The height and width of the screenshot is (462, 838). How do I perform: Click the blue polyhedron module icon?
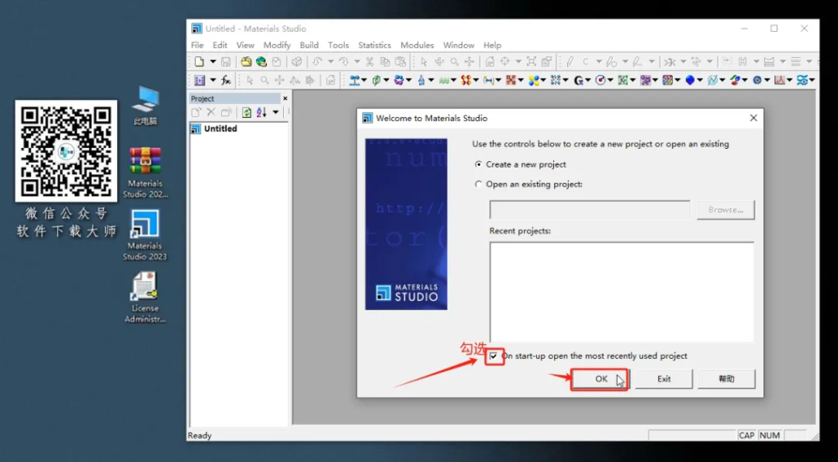[x=690, y=80]
